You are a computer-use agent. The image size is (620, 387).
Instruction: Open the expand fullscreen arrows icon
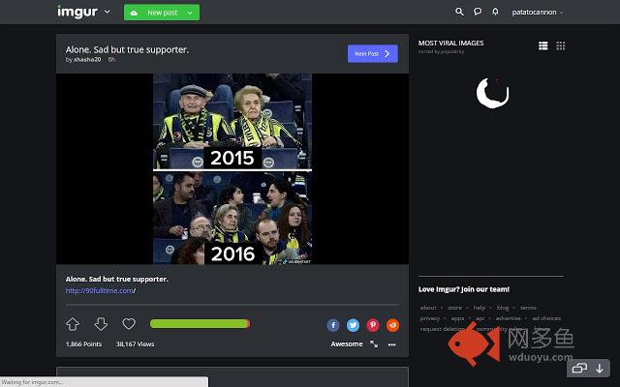click(x=374, y=344)
